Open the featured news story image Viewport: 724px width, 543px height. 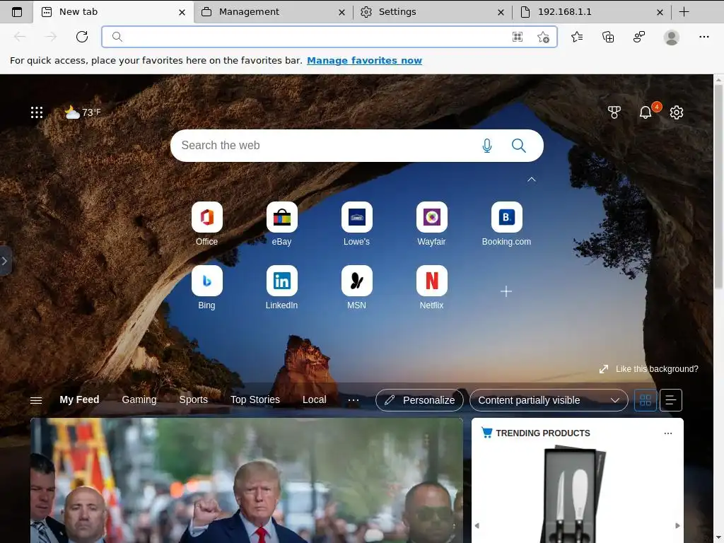(x=247, y=480)
